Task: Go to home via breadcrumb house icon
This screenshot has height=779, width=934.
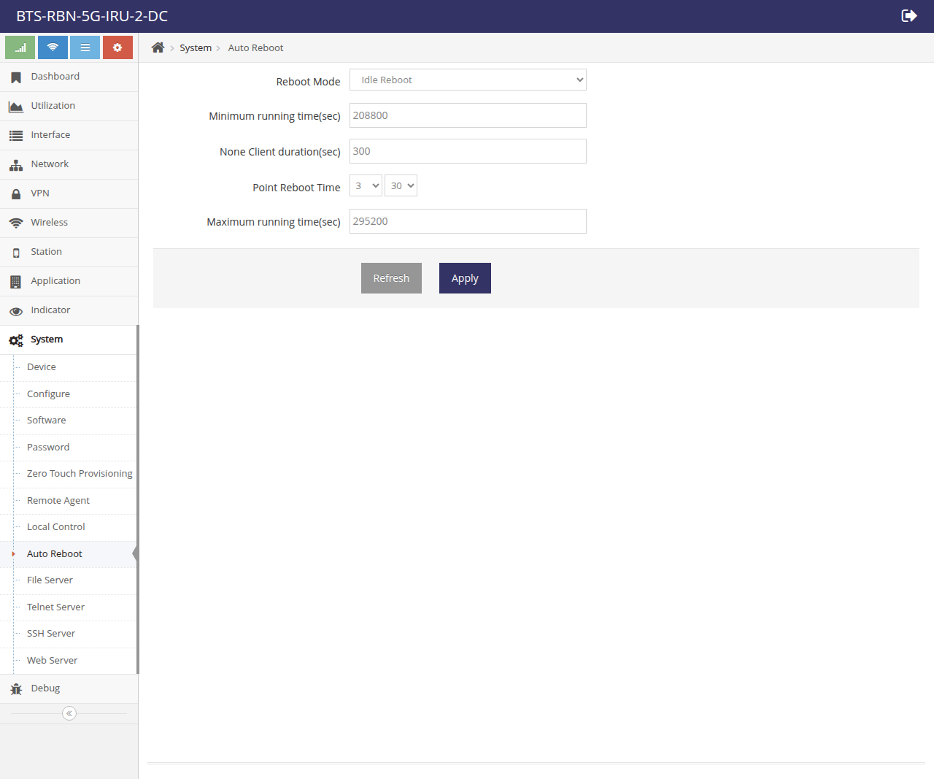Action: point(158,47)
